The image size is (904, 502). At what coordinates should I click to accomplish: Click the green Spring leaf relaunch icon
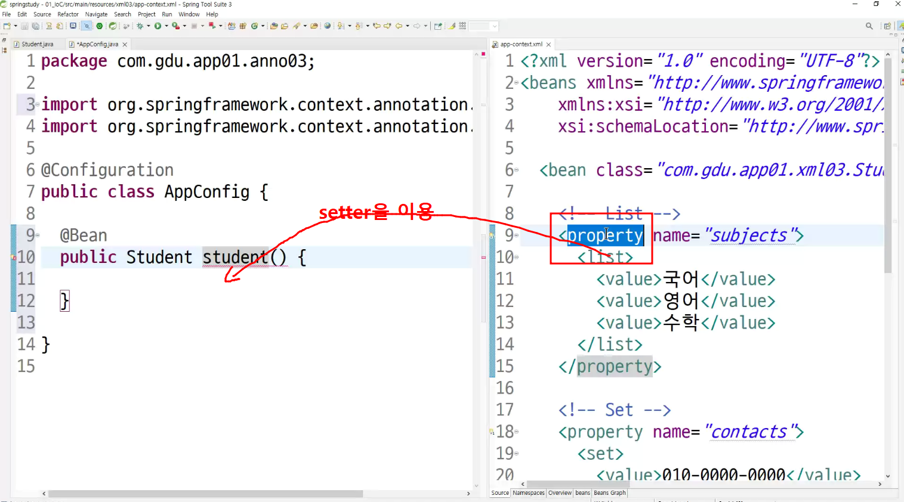(112, 26)
